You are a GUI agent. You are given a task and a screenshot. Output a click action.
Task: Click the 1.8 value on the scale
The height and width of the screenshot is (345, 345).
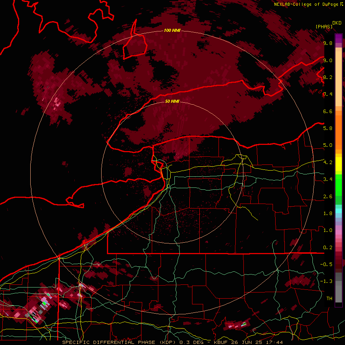328,214
